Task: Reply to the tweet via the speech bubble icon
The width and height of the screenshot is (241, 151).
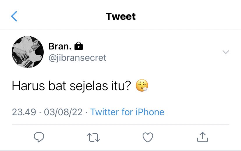Action: [x=39, y=137]
